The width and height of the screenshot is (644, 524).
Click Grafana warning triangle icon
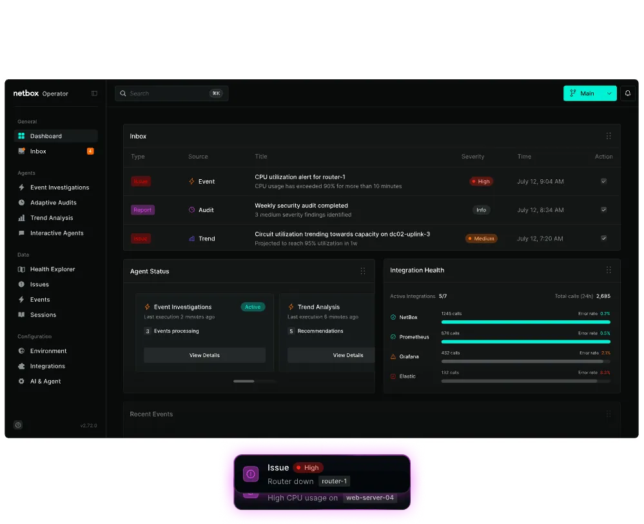(393, 356)
